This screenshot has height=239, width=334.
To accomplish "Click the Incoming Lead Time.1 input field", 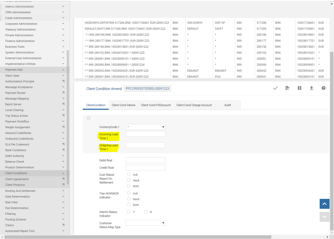I will point(145,134).
